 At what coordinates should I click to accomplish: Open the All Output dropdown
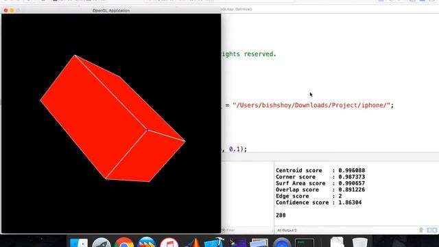(x=287, y=231)
